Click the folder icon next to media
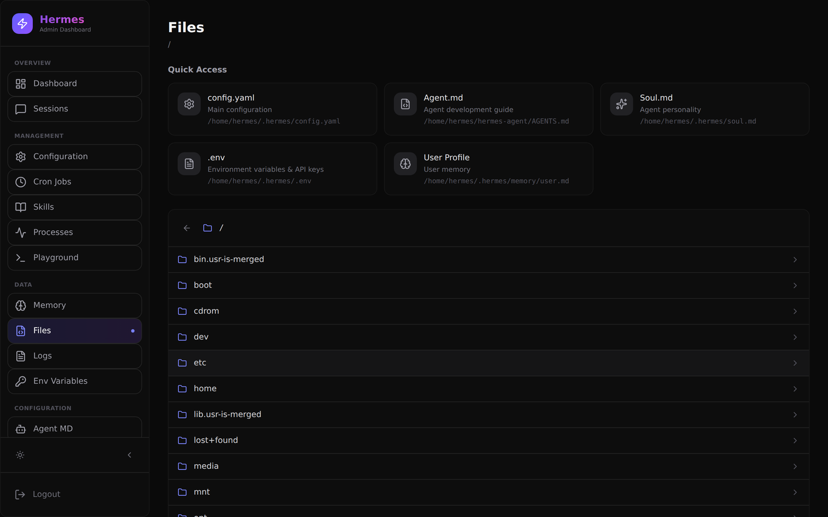This screenshot has width=828, height=517. point(182,466)
